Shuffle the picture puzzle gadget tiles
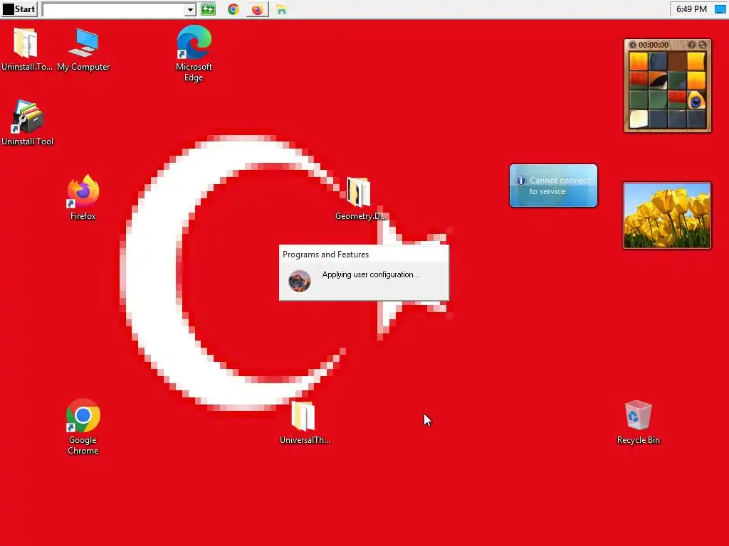The image size is (729, 546). click(x=703, y=45)
